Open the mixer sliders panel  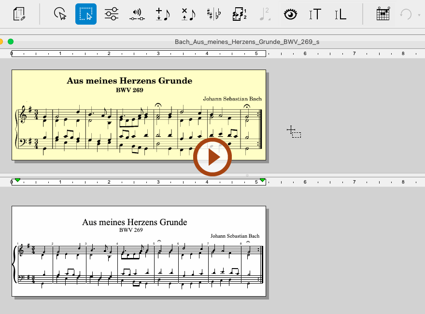point(111,14)
